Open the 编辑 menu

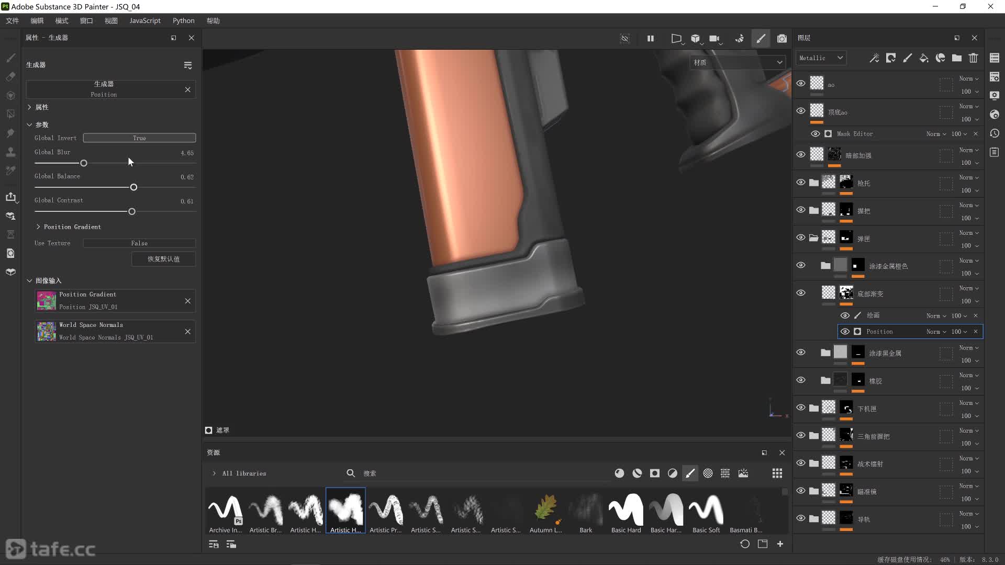pos(37,21)
